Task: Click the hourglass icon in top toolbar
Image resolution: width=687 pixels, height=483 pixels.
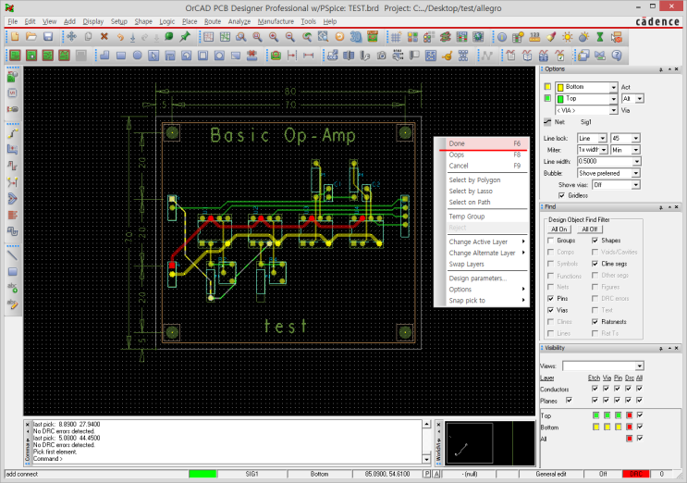Action: (x=599, y=36)
